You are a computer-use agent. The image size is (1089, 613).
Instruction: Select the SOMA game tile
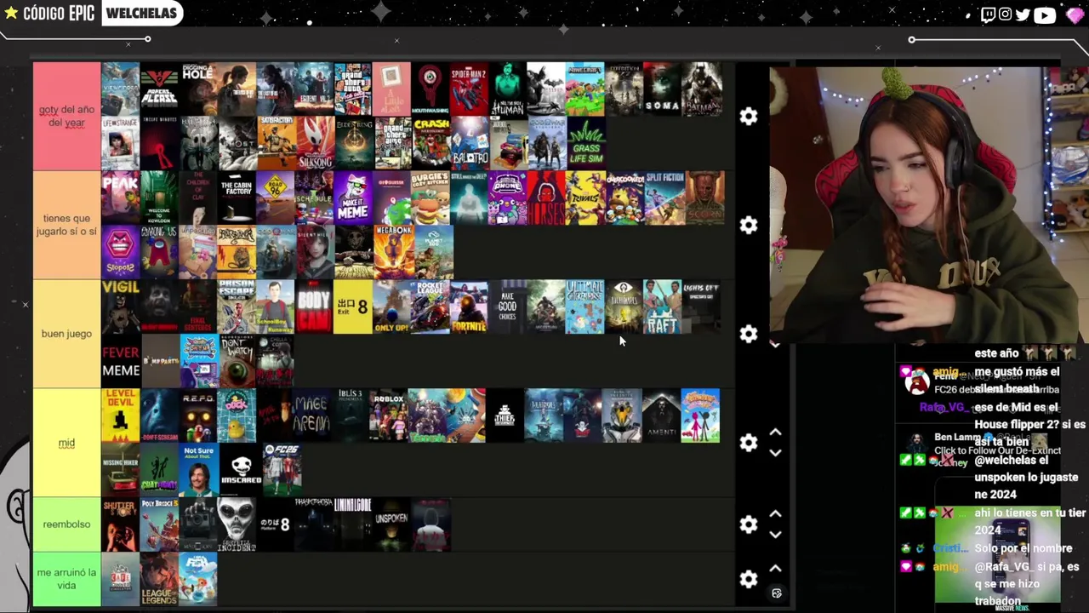pos(662,89)
